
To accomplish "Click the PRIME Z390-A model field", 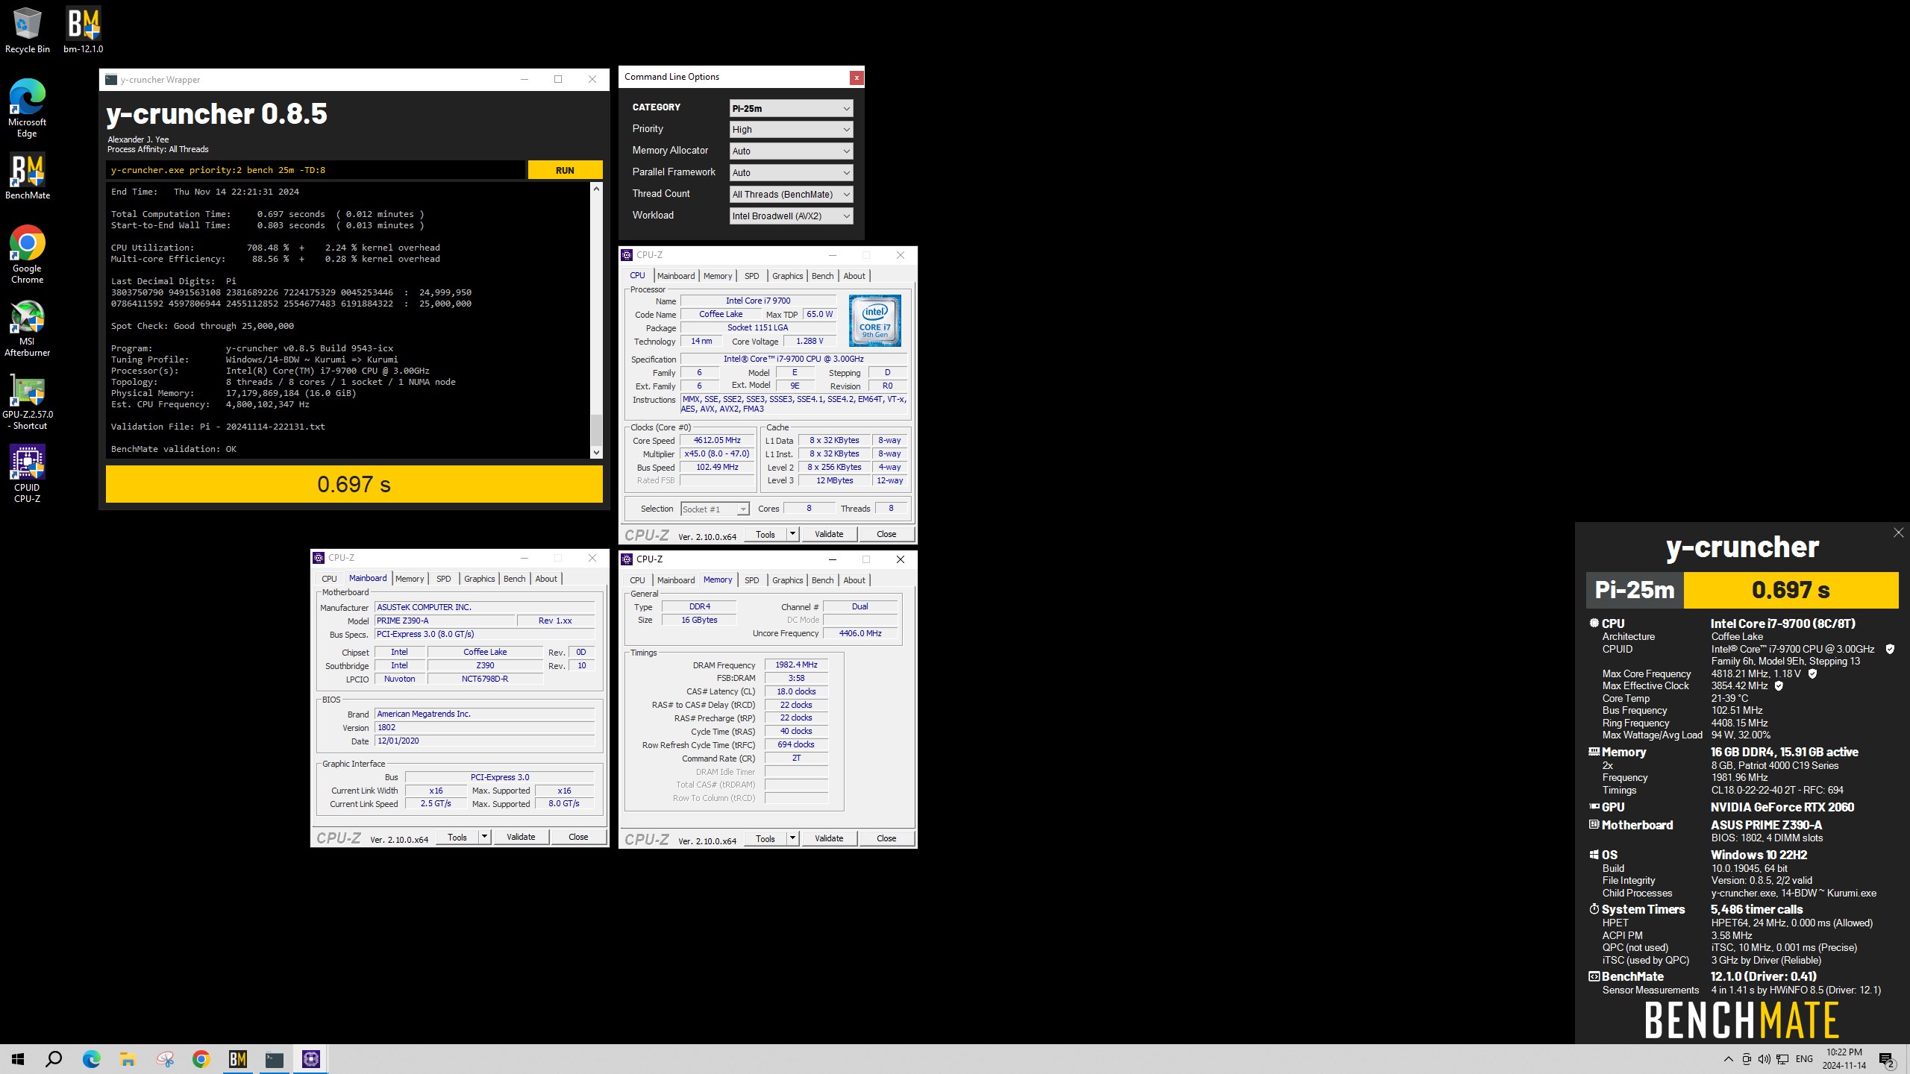I will pos(445,621).
